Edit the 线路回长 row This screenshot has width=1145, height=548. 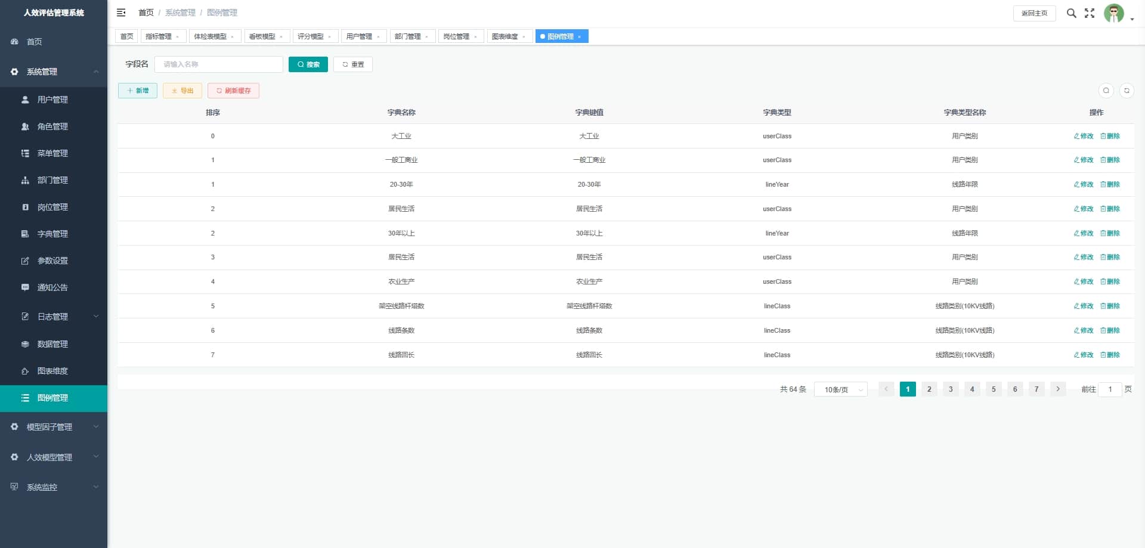[1084, 355]
